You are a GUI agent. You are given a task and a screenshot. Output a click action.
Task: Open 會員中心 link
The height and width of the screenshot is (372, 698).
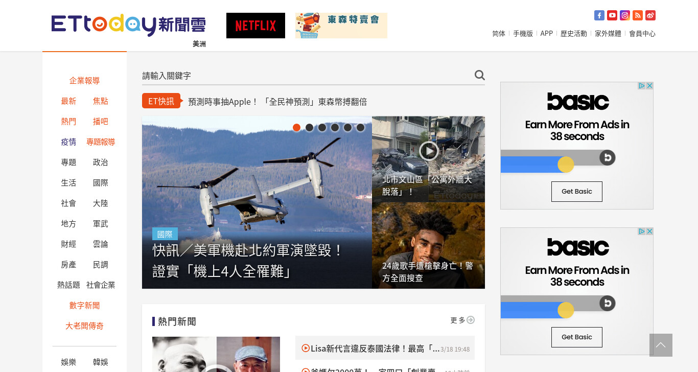point(642,34)
